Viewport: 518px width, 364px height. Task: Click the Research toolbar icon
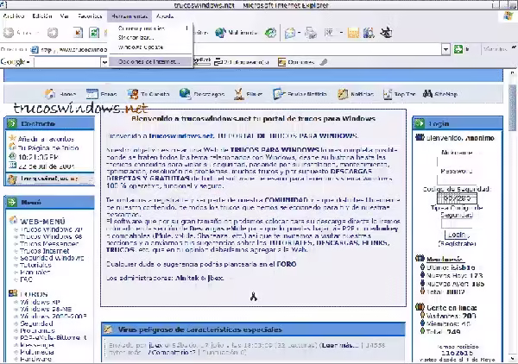pos(369,33)
